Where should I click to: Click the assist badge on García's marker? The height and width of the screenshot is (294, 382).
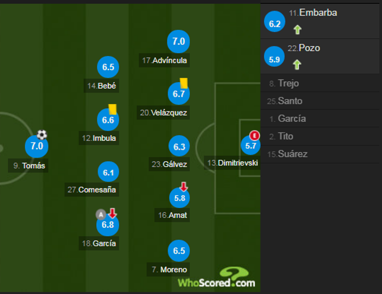point(101,214)
